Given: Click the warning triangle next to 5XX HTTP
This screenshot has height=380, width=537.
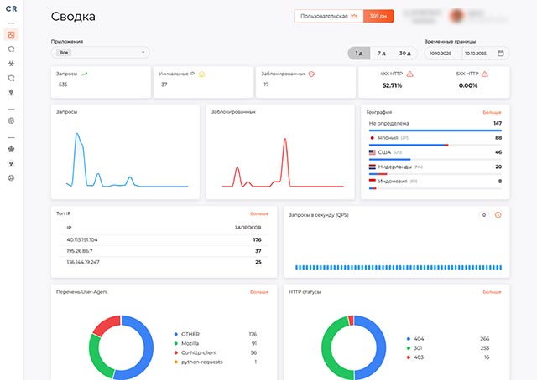Looking at the screenshot, I should [484, 74].
